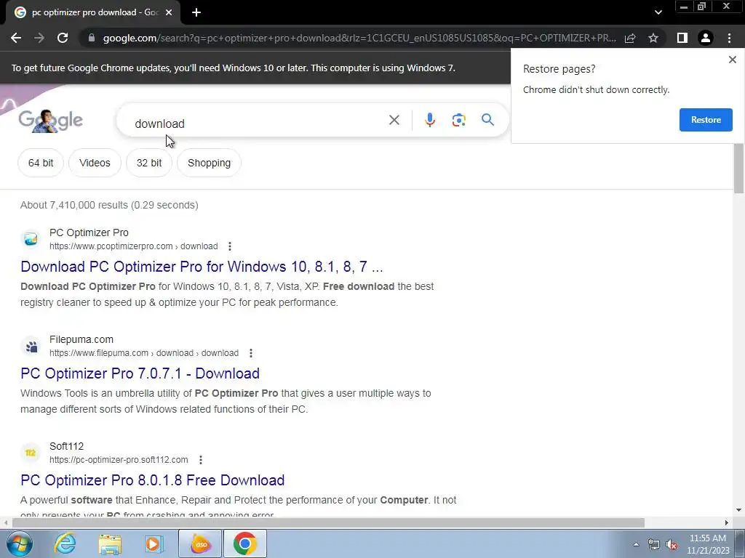
Task: Dismiss the Restore pages popup
Action: [732, 60]
